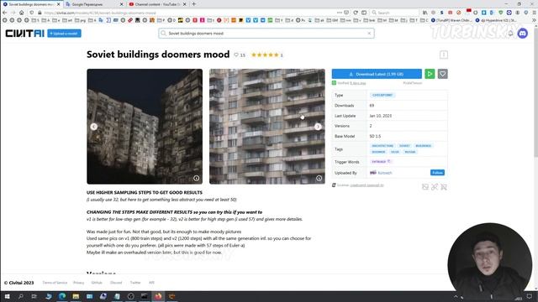Show info for the night buildings image

[196, 178]
